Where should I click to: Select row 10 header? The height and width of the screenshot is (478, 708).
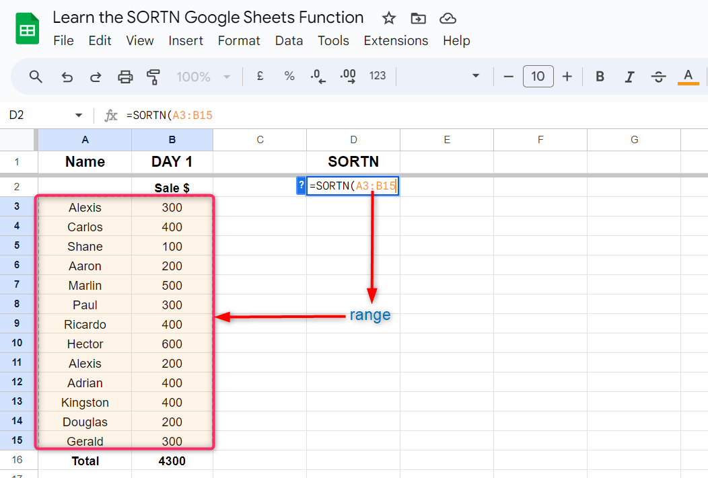(x=17, y=343)
